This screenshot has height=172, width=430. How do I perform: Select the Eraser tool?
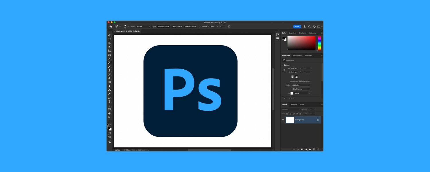(x=109, y=78)
